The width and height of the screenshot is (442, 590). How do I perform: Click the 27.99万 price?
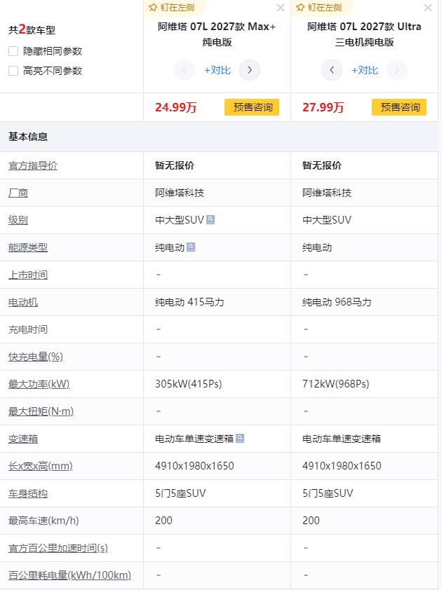click(x=323, y=108)
